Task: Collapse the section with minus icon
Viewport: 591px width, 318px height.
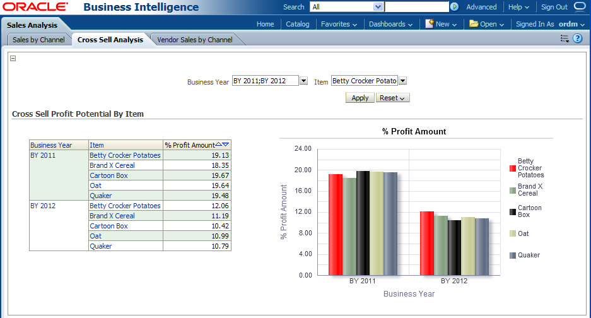Action: pyautogui.click(x=13, y=58)
